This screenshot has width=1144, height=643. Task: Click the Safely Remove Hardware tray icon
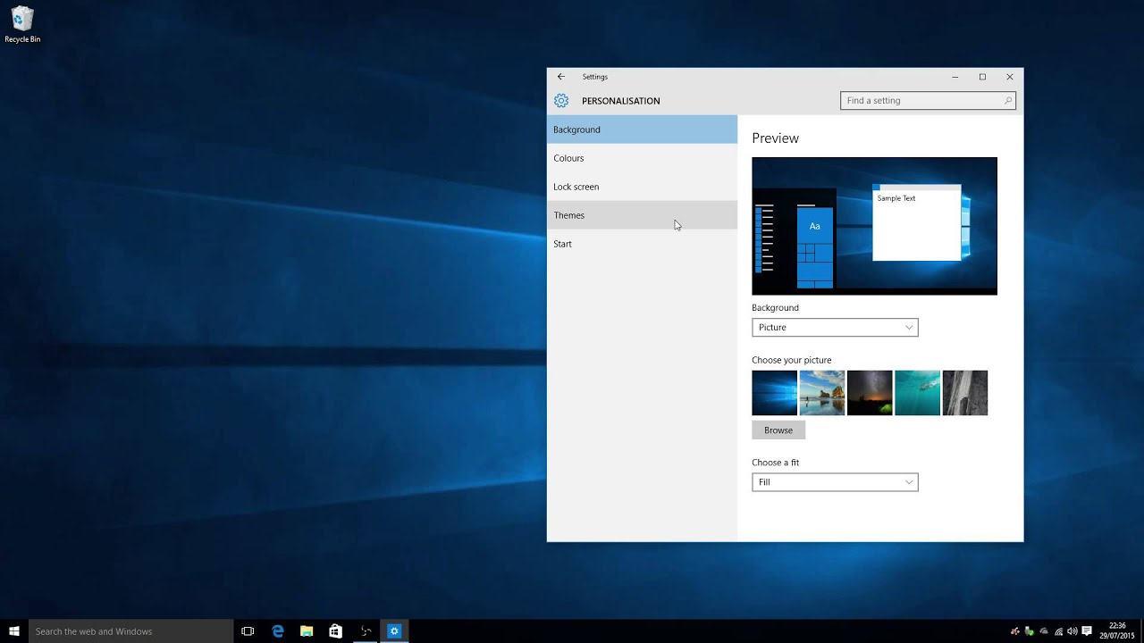[x=1030, y=631]
